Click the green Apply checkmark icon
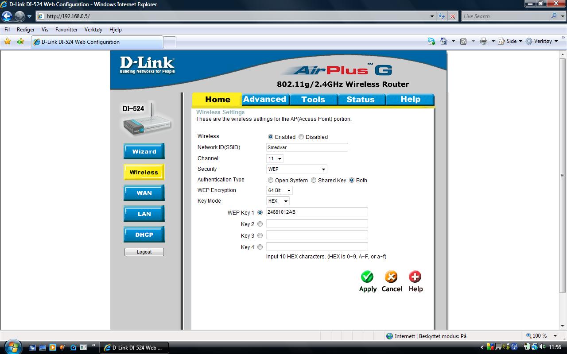The height and width of the screenshot is (354, 567). [367, 277]
